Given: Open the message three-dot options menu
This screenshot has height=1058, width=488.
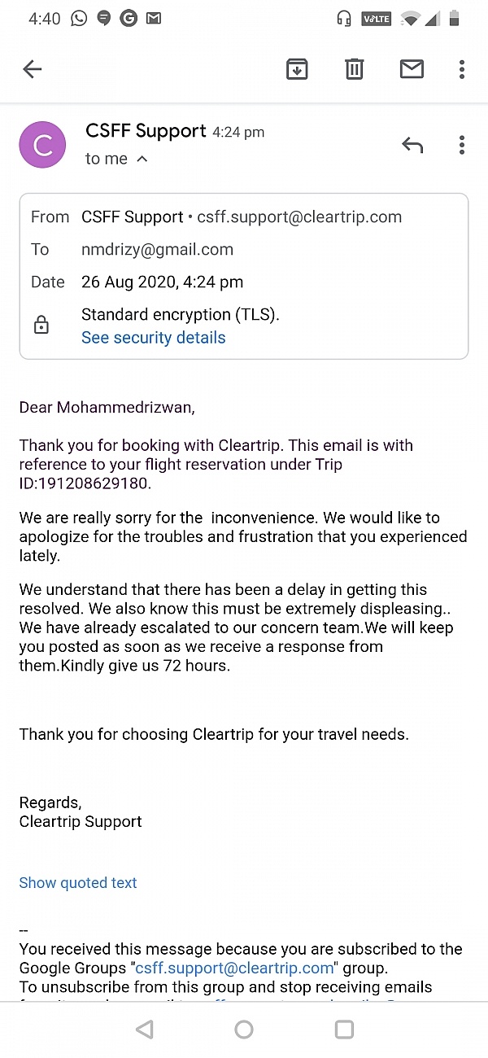Looking at the screenshot, I should 461,146.
